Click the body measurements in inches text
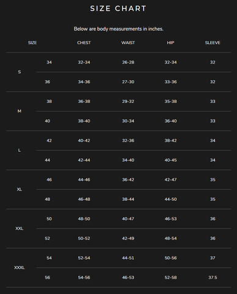Screen dimensions: 237x294 [119, 29]
